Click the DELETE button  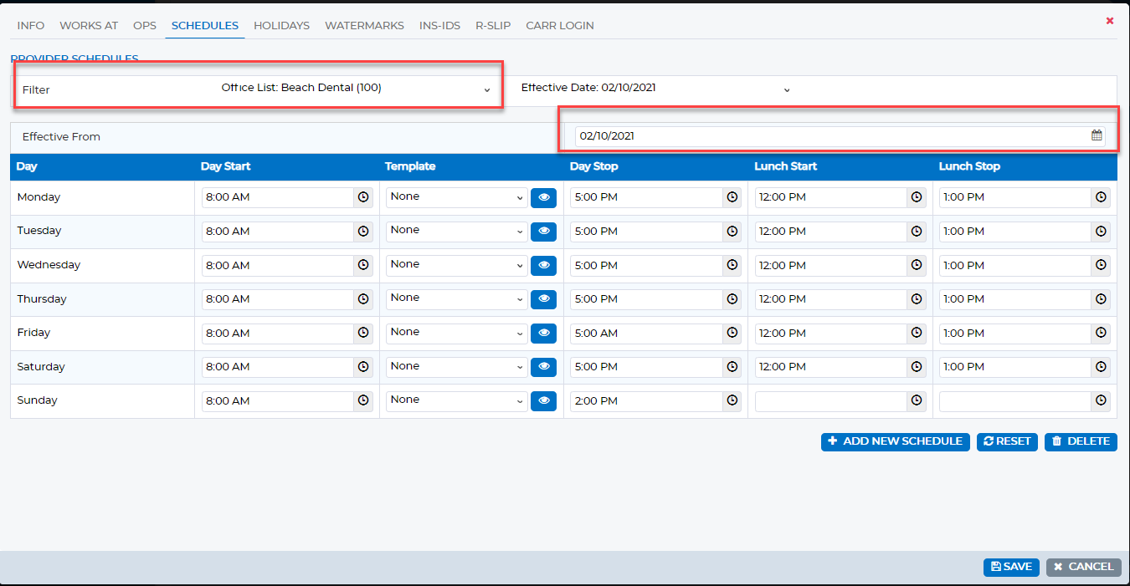1081,441
